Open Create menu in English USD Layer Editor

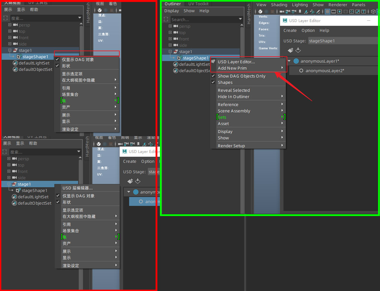coord(290,30)
